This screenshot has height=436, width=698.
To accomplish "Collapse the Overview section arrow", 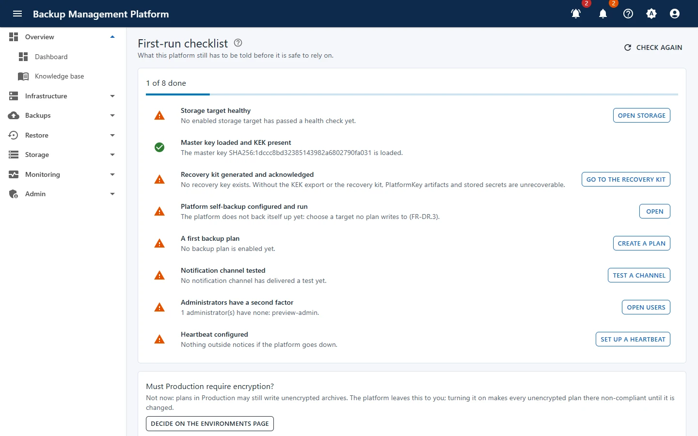I will (x=112, y=37).
